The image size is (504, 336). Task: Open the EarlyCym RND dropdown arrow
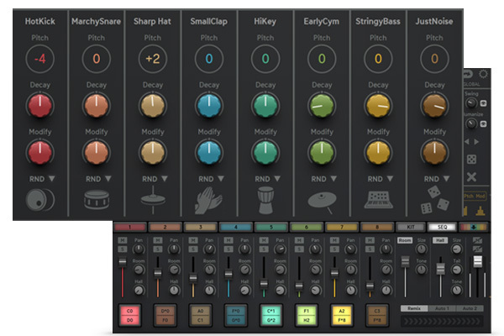tap(333, 178)
